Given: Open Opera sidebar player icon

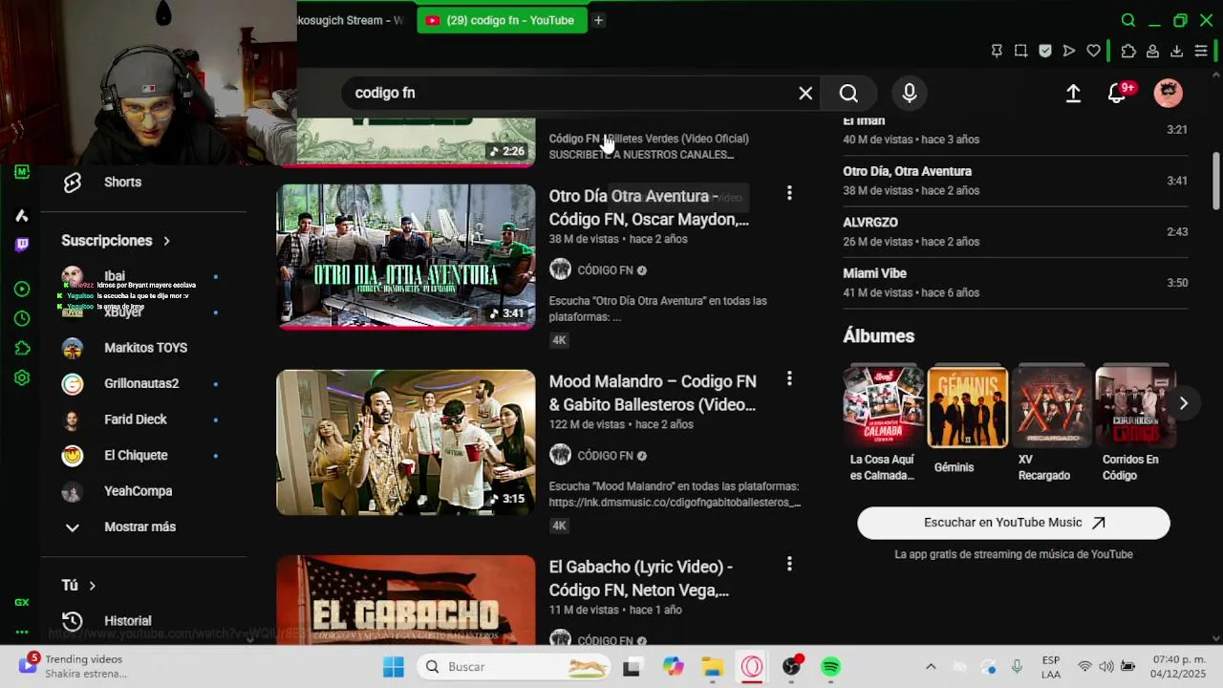Looking at the screenshot, I should click(x=22, y=289).
